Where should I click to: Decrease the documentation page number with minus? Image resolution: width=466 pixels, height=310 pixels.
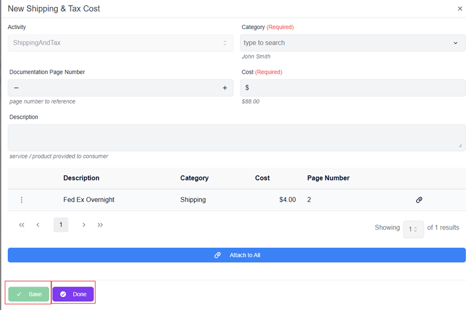tap(17, 88)
